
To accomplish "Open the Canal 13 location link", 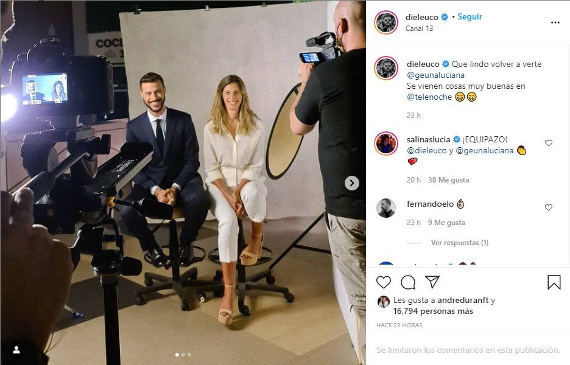I will point(419,29).
